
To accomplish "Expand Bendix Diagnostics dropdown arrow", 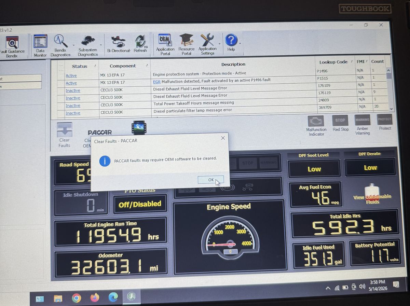I will [x=73, y=45].
